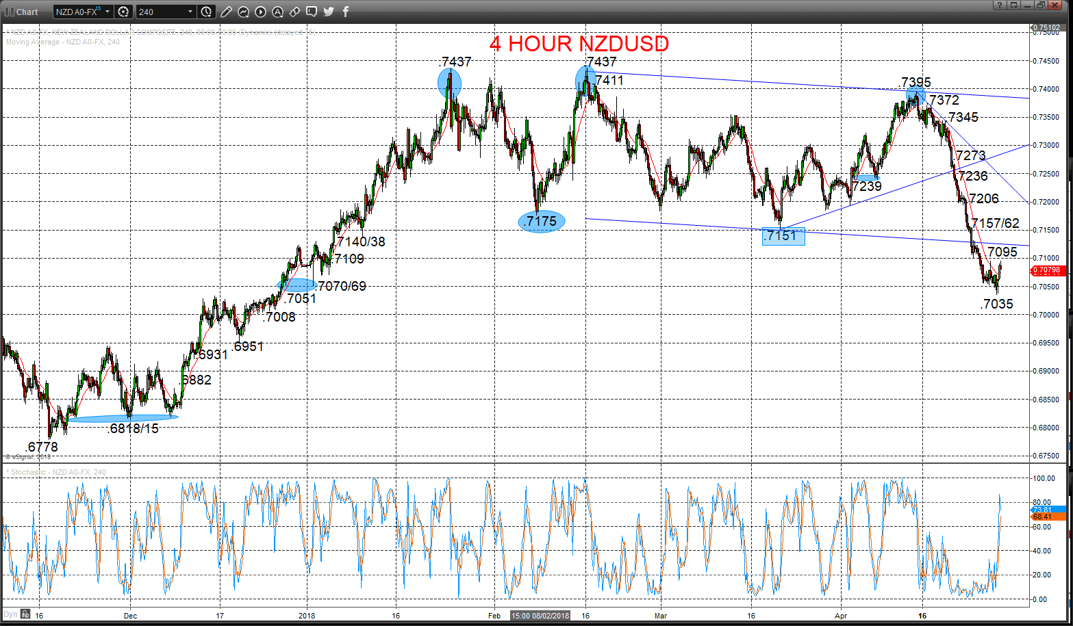This screenshot has height=626, width=1073.
Task: Click the chain link symbol icon
Action: tap(294, 12)
